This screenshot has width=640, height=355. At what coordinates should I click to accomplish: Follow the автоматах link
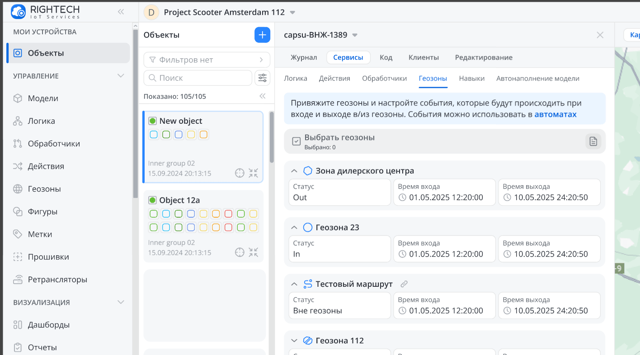coord(555,114)
